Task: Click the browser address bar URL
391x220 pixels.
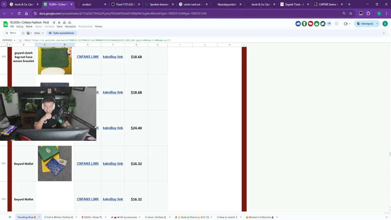Action: point(123,13)
